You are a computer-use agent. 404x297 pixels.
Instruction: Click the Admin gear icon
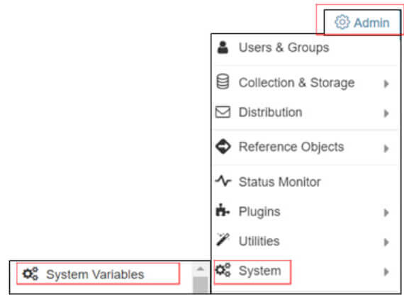point(342,22)
